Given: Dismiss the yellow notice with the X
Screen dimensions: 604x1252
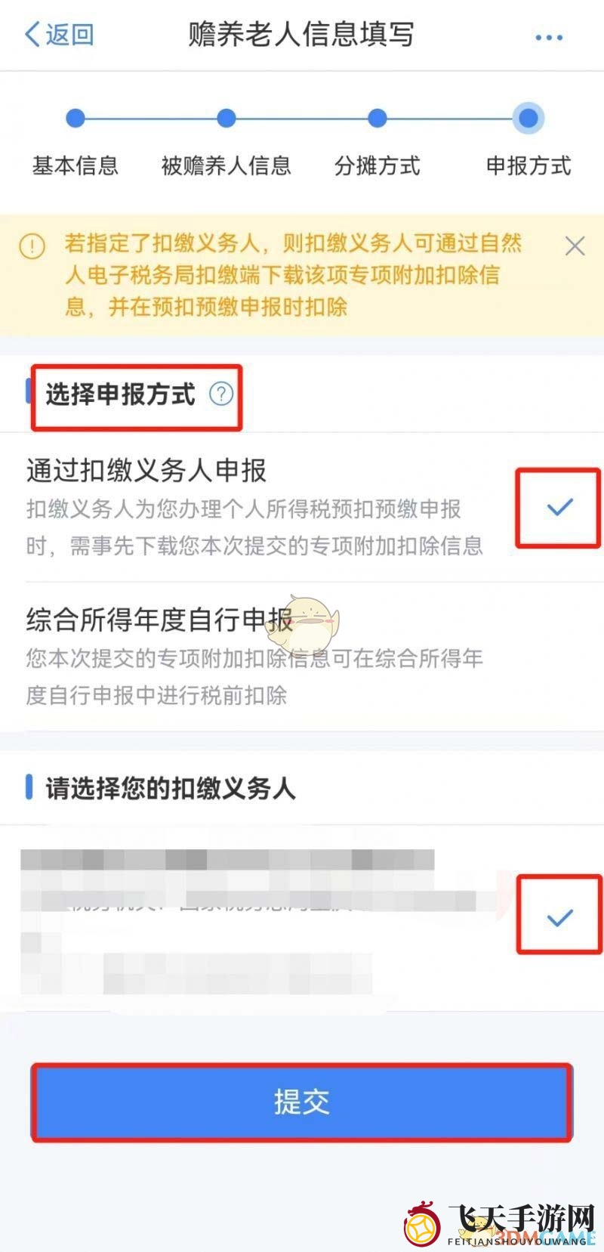Looking at the screenshot, I should click(x=575, y=246).
